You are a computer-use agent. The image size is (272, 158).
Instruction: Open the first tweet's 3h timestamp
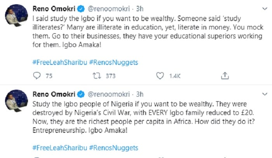click(x=141, y=8)
